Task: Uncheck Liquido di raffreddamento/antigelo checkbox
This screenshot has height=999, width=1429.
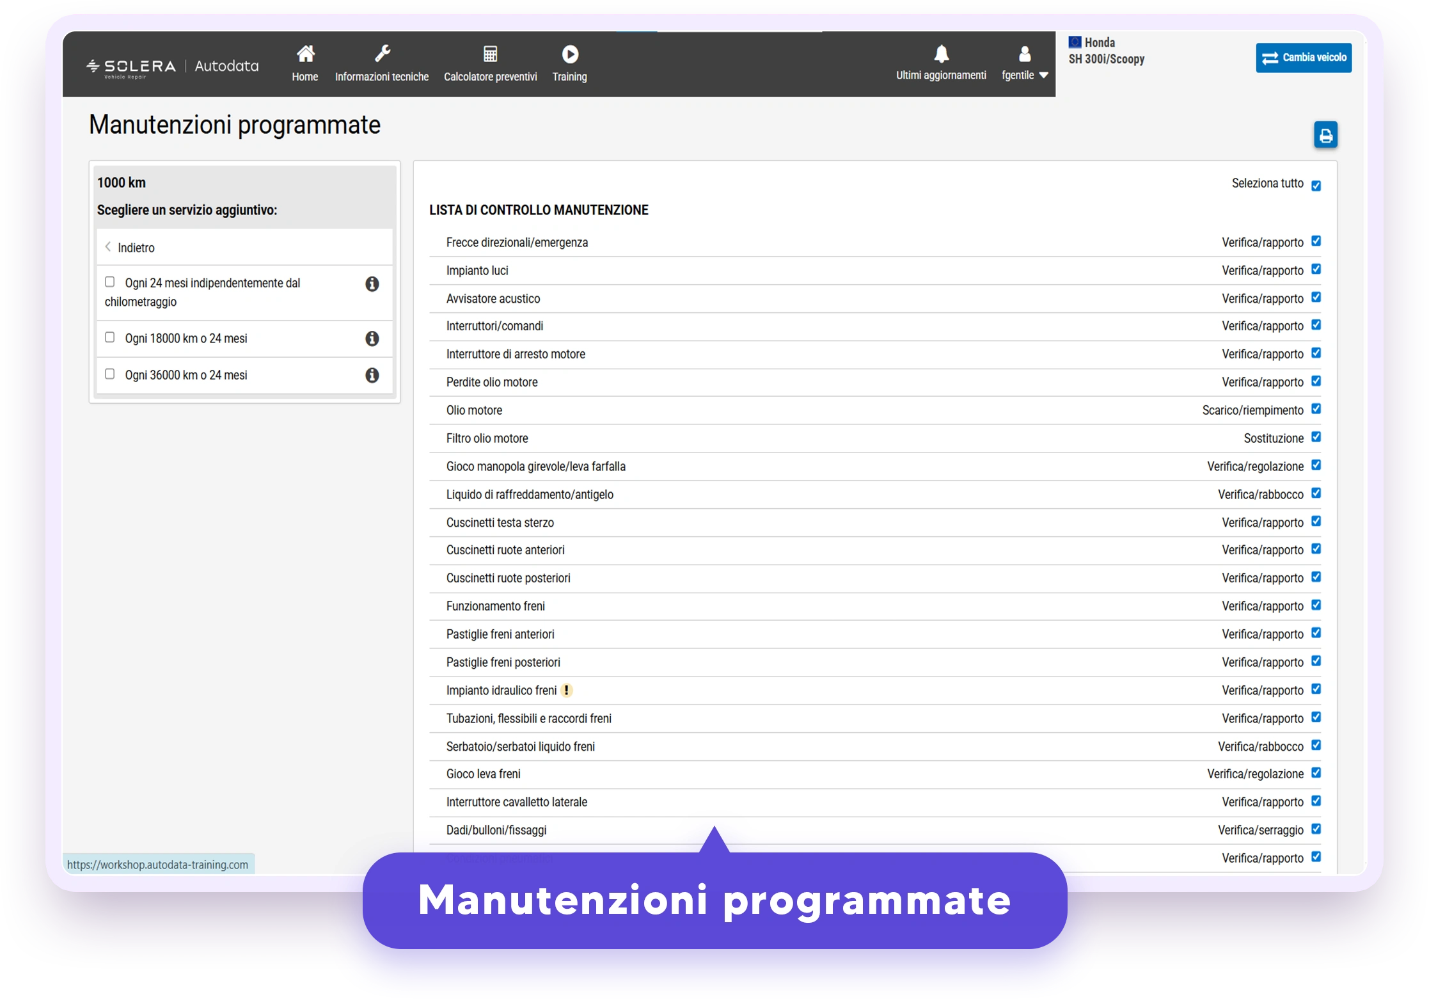Action: [1316, 493]
